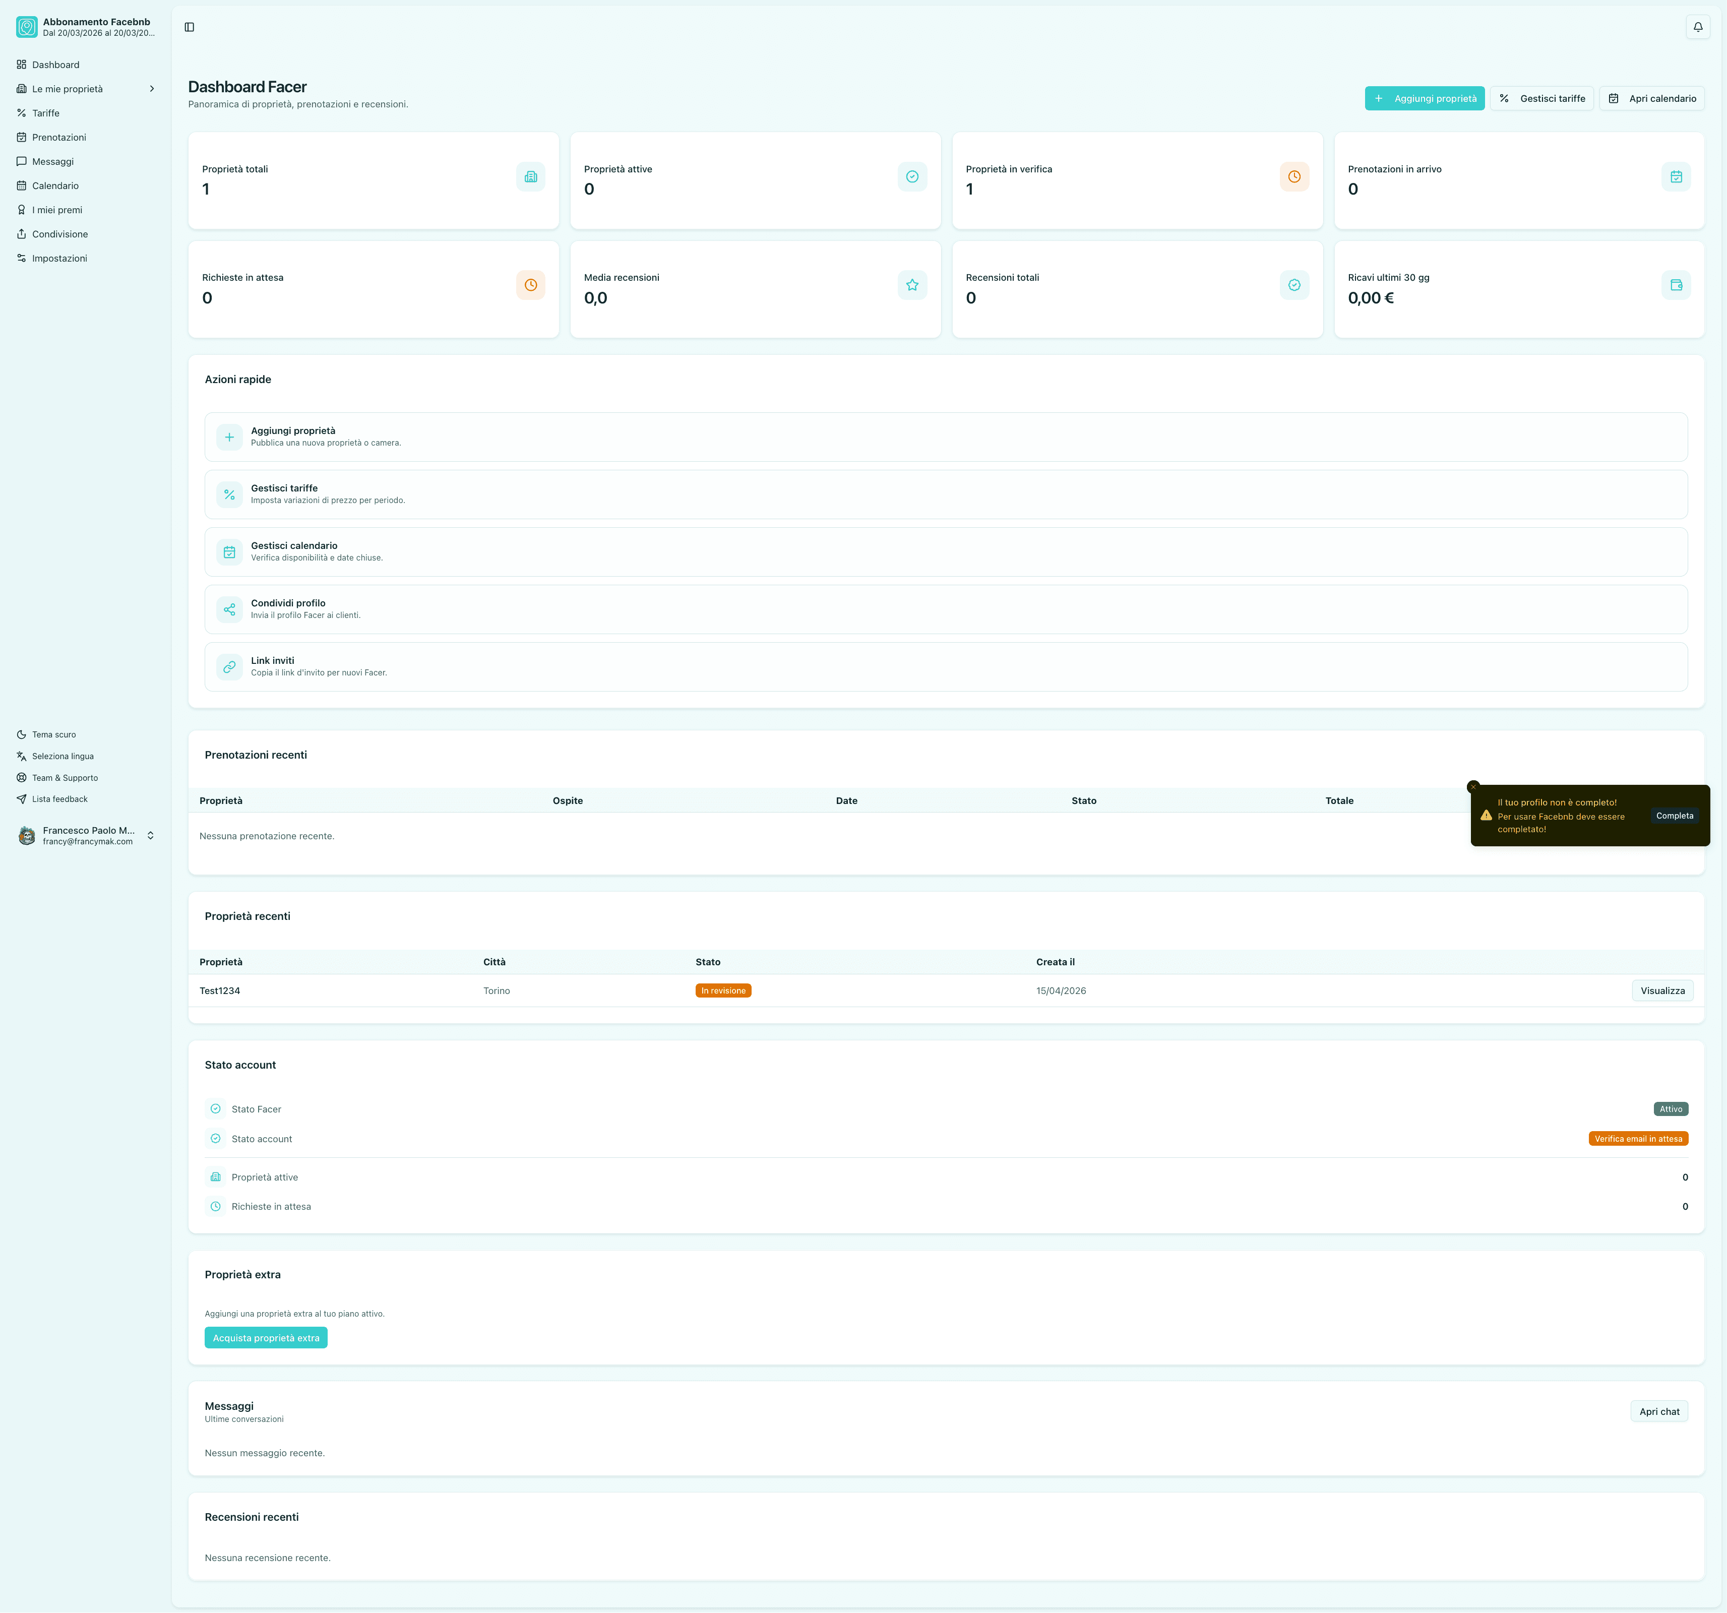Click the Proprietà totali building icon
The image size is (1727, 1613).
pyautogui.click(x=531, y=176)
